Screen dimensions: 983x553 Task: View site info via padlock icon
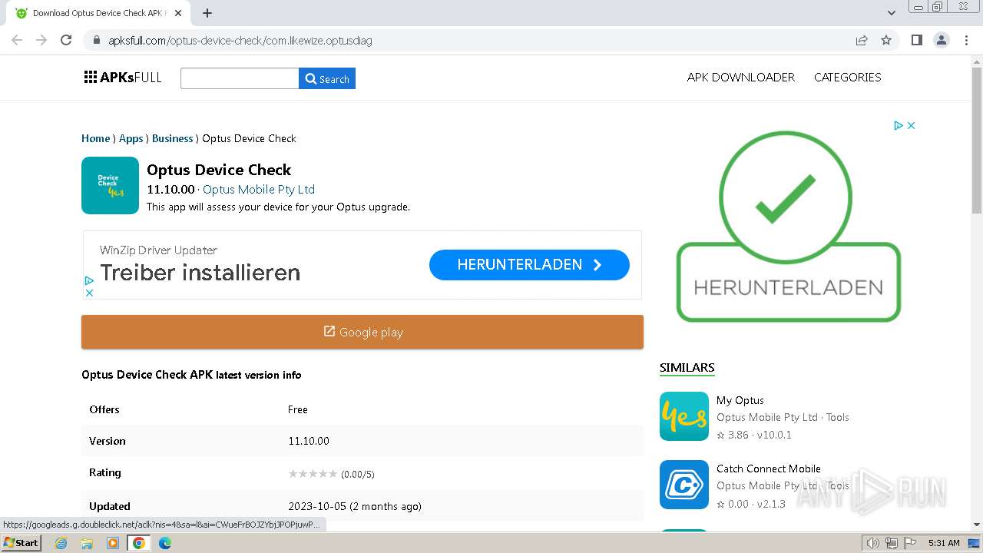point(96,40)
